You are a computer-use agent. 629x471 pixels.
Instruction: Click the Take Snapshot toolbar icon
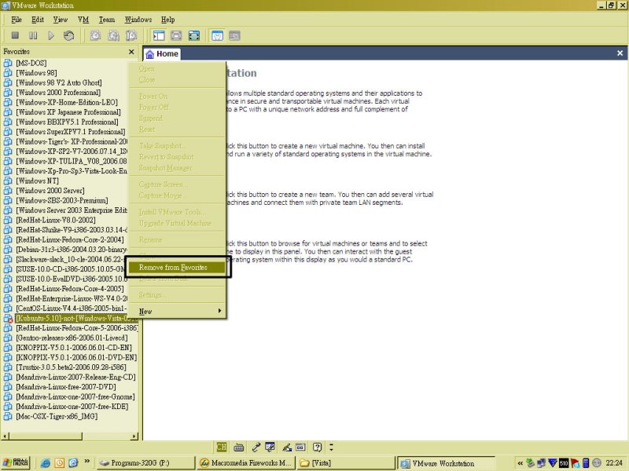tap(95, 35)
